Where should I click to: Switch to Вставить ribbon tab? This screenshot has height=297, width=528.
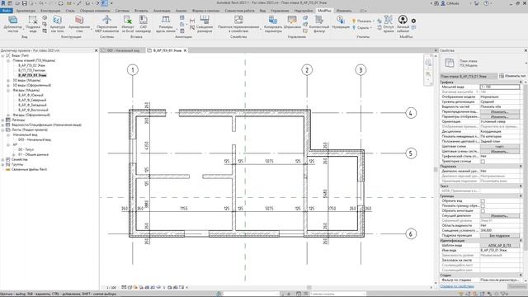tap(141, 11)
